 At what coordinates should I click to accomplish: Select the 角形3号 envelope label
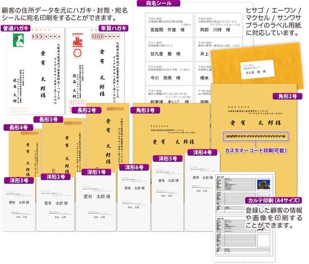(x=145, y=110)
